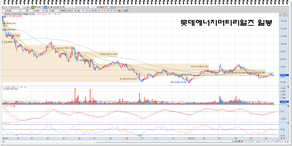The height and width of the screenshot is (146, 292).
Task: Choose interval preset 120 in top toolbar
Action: pos(87,7)
